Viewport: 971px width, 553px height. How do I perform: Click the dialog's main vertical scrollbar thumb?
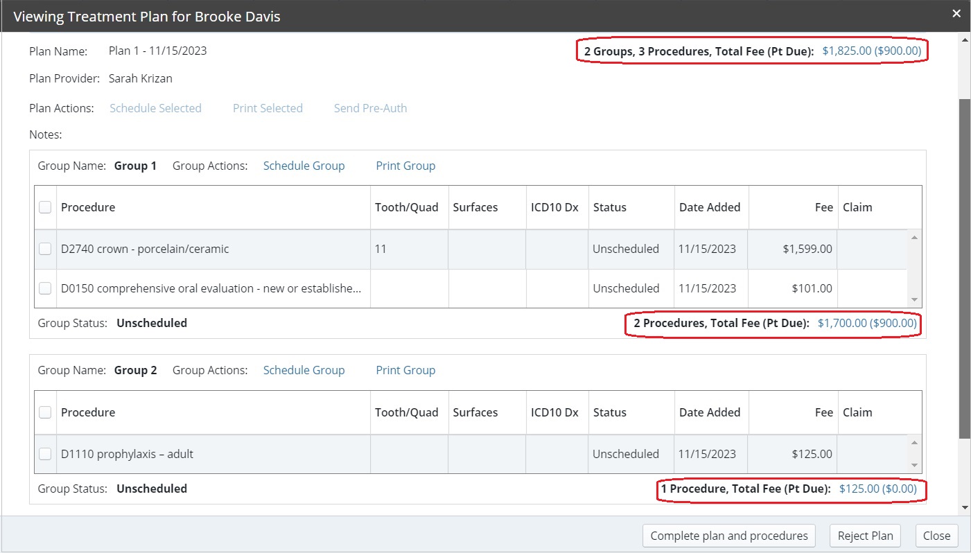(965, 267)
